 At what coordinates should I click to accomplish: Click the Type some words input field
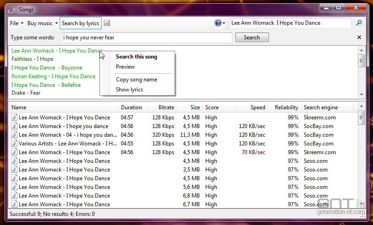[x=147, y=37]
